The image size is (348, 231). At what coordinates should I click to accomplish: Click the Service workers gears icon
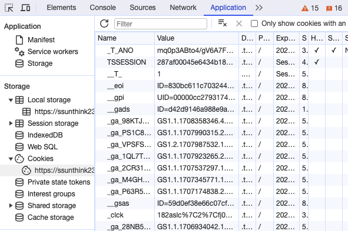(x=19, y=52)
